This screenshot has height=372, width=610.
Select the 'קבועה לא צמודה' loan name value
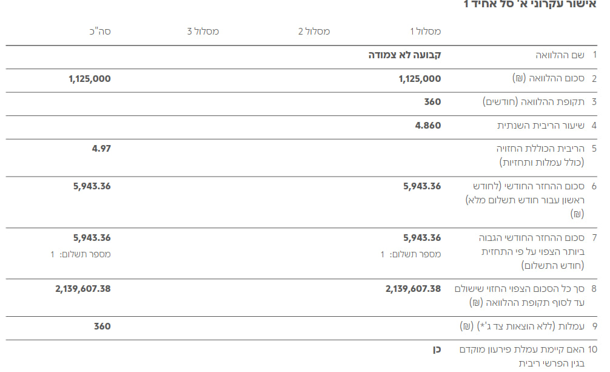pos(405,55)
